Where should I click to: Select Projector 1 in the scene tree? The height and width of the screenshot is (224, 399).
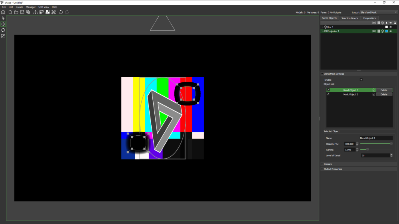[x=333, y=31]
